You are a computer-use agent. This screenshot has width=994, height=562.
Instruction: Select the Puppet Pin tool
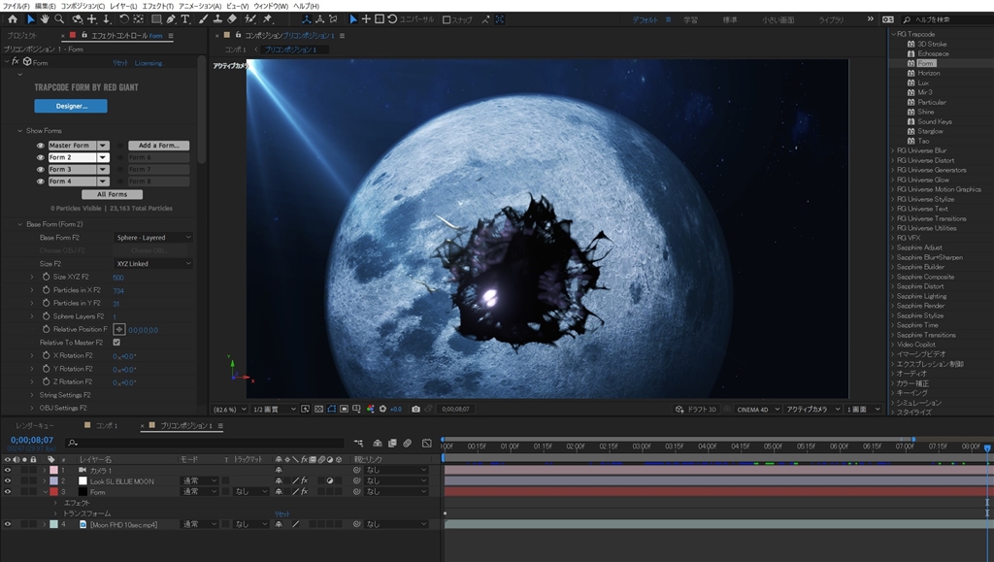(267, 19)
